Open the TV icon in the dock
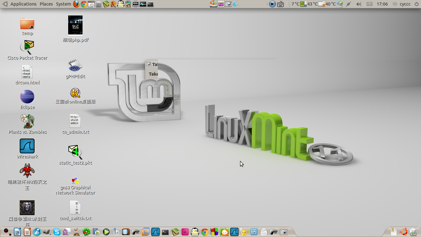Viewport: 421px width, 237px height. (126, 232)
